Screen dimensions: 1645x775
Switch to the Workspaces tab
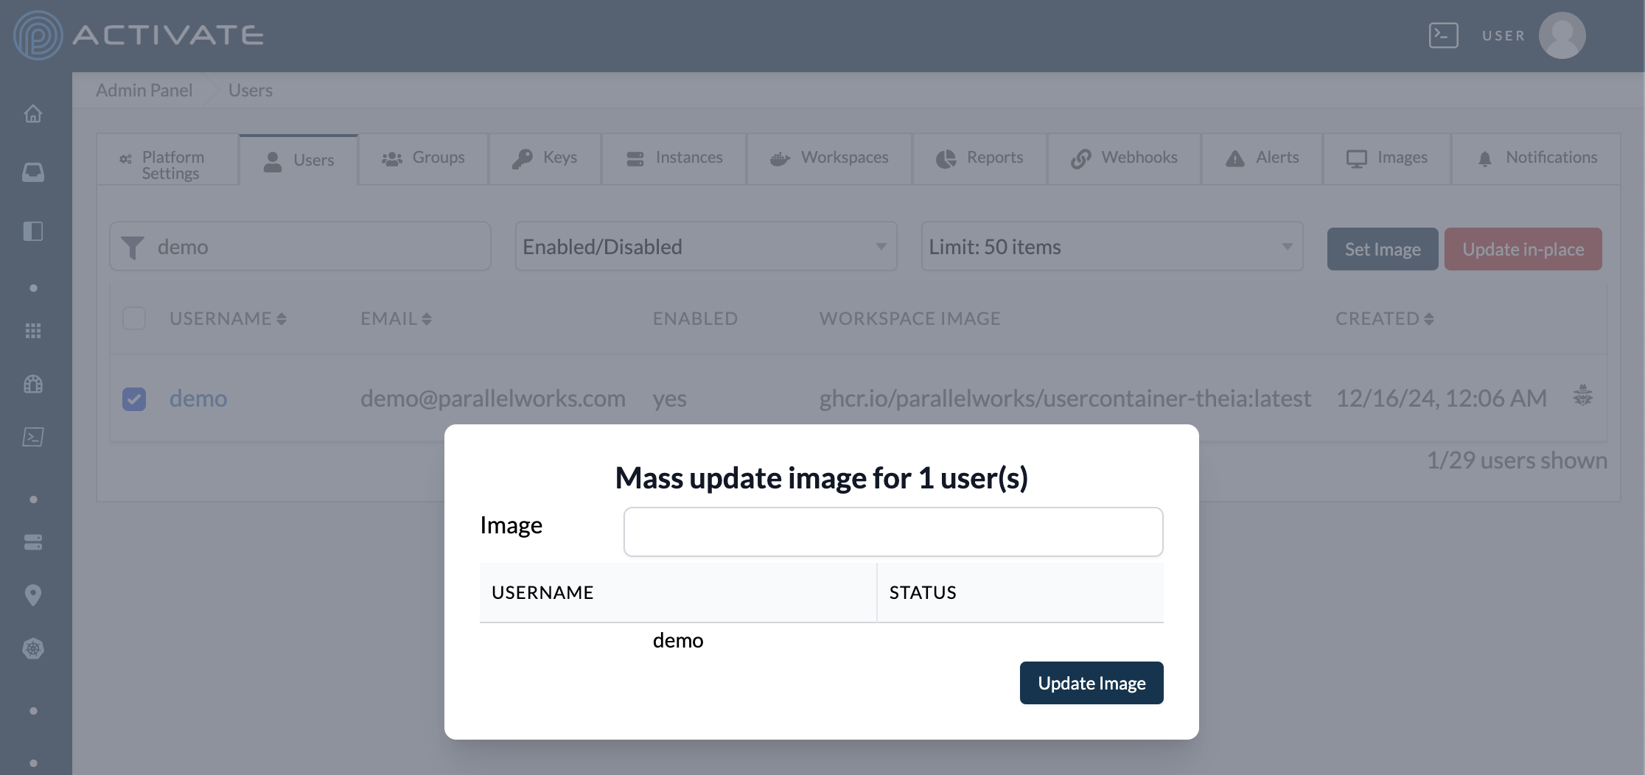coord(829,158)
